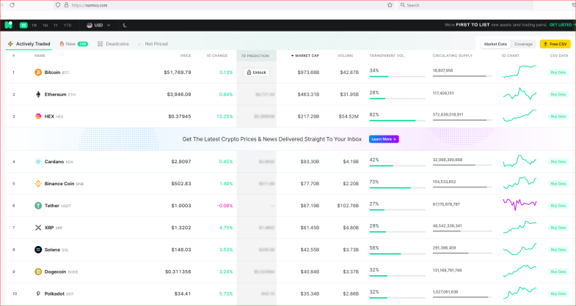Image resolution: width=576 pixels, height=306 pixels.
Task: Open the Bitcoin coin icon
Action: point(38,72)
